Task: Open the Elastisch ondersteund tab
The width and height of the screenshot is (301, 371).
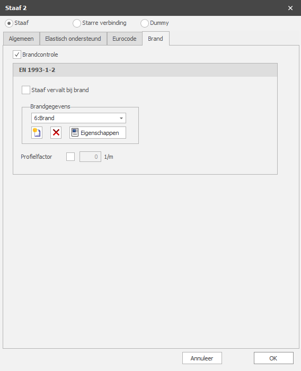Action: (x=73, y=39)
